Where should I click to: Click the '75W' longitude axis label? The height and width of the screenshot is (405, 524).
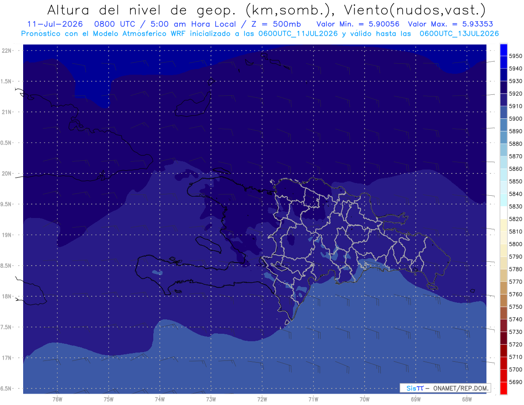click(x=109, y=399)
